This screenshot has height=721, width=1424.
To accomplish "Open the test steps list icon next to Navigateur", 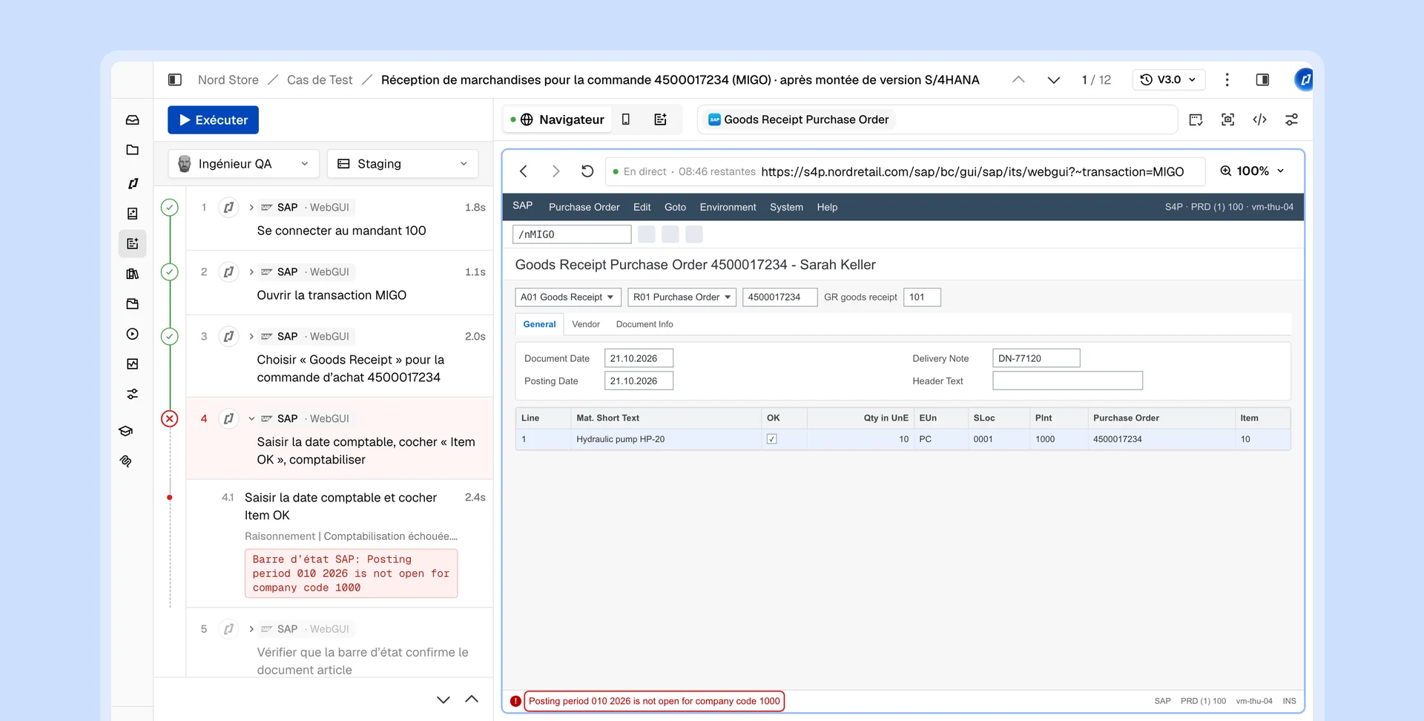I will pos(660,119).
